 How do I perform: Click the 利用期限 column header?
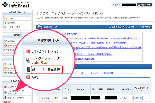(x=111, y=89)
